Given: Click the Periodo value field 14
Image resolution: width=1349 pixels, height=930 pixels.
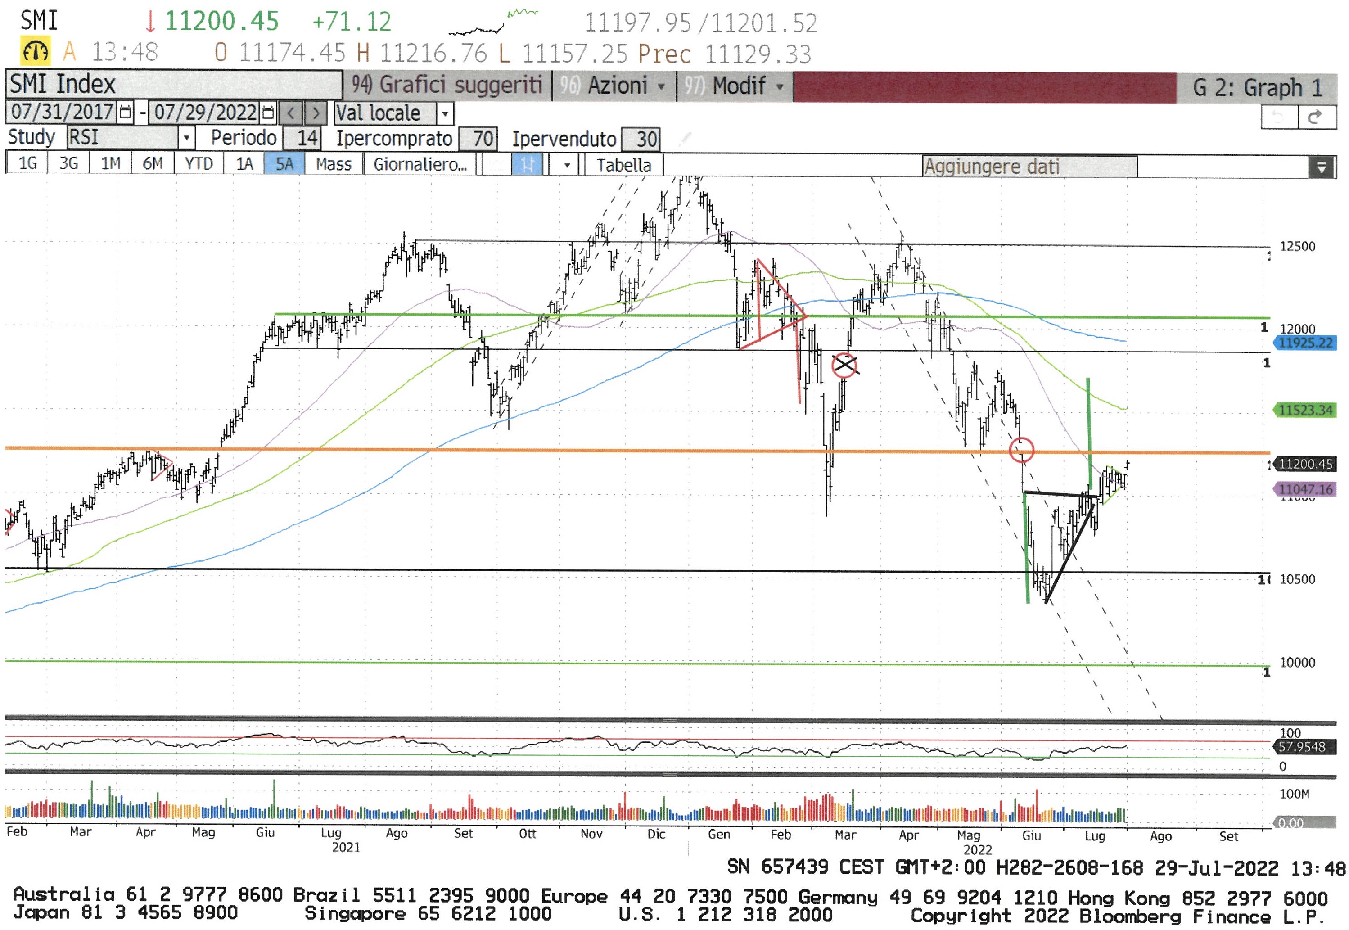Looking at the screenshot, I should click(x=302, y=138).
